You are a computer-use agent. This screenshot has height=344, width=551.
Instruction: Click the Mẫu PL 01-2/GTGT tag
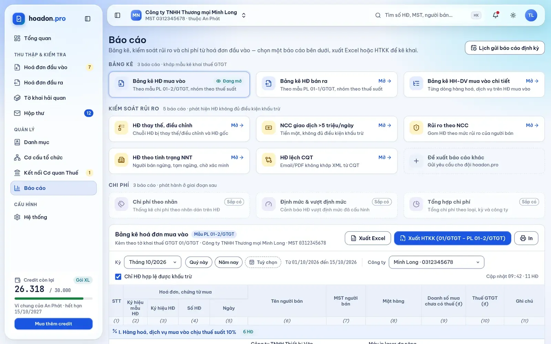tap(214, 234)
